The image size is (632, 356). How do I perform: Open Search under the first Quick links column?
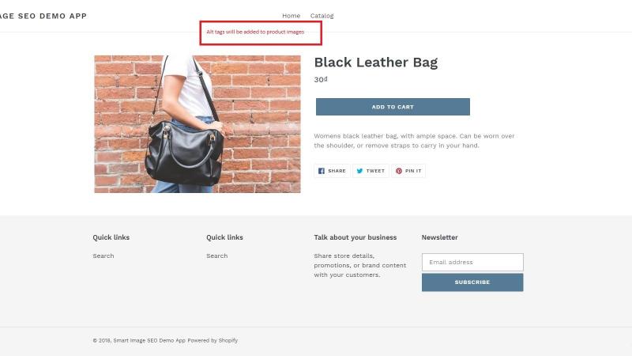(103, 256)
